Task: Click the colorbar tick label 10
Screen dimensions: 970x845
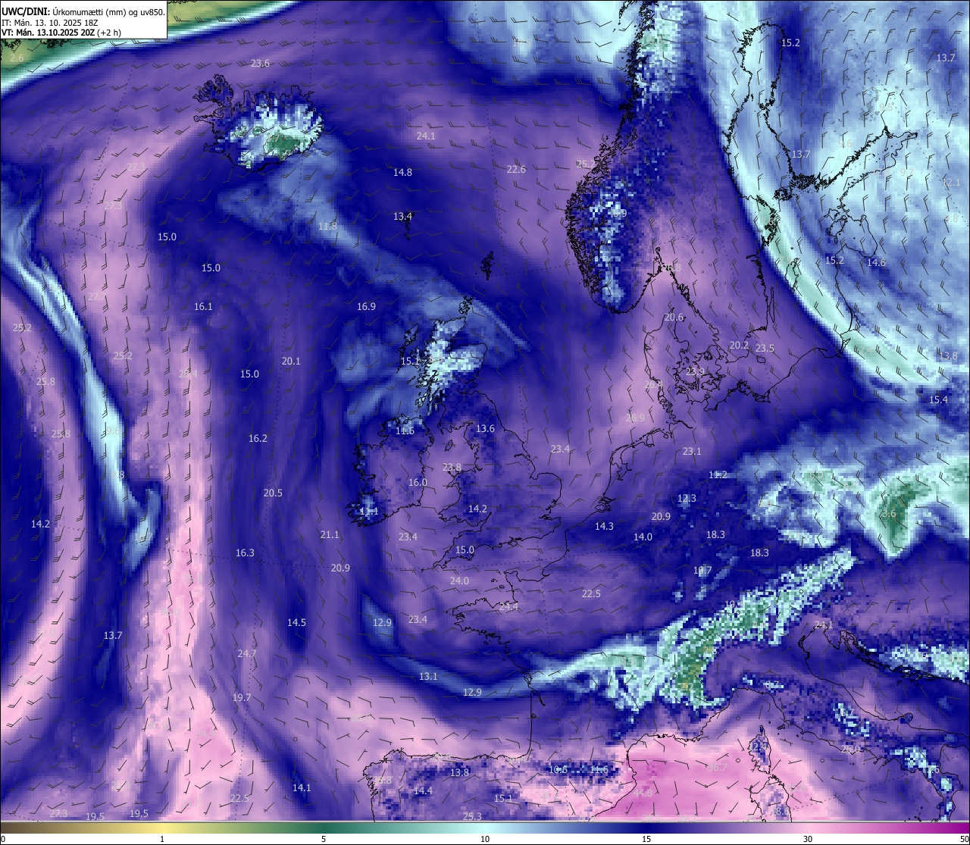Action: point(485,839)
